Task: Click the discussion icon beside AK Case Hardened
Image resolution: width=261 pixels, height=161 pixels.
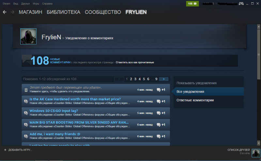Action: pyautogui.click(x=26, y=101)
